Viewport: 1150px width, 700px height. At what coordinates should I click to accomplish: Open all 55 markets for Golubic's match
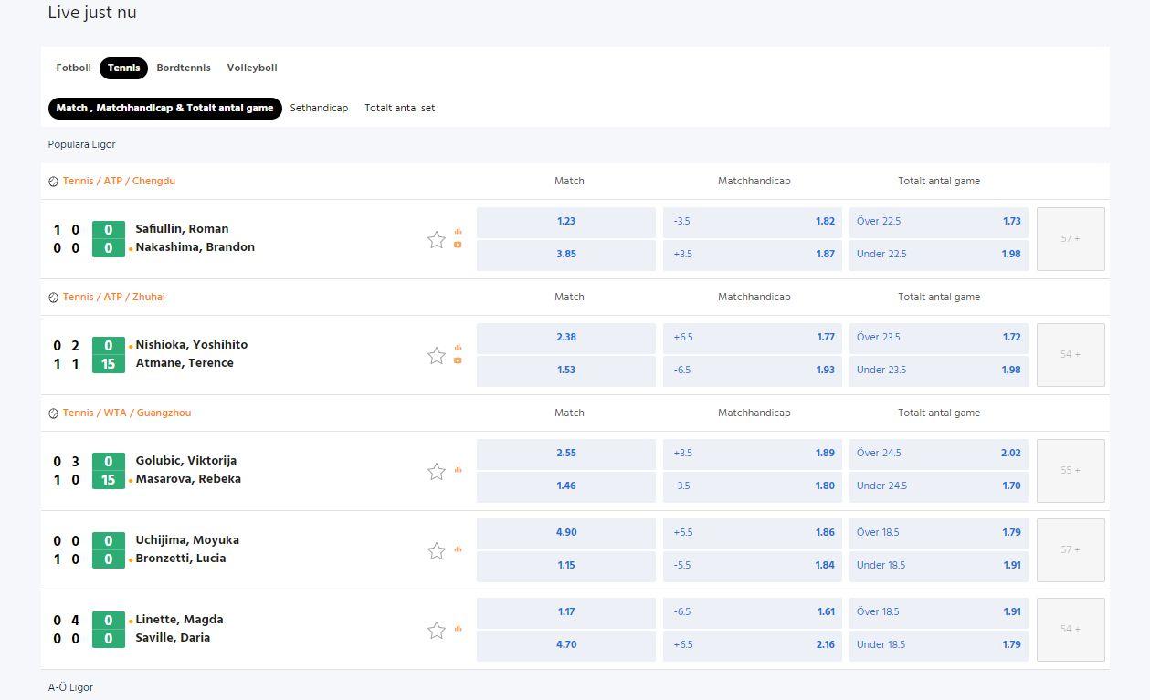tap(1070, 470)
